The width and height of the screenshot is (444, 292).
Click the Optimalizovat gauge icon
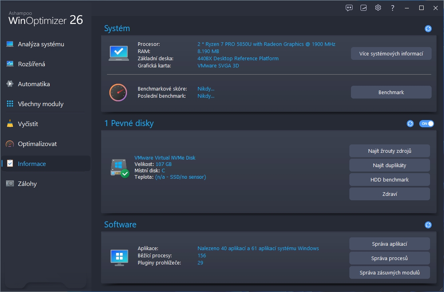pos(10,144)
